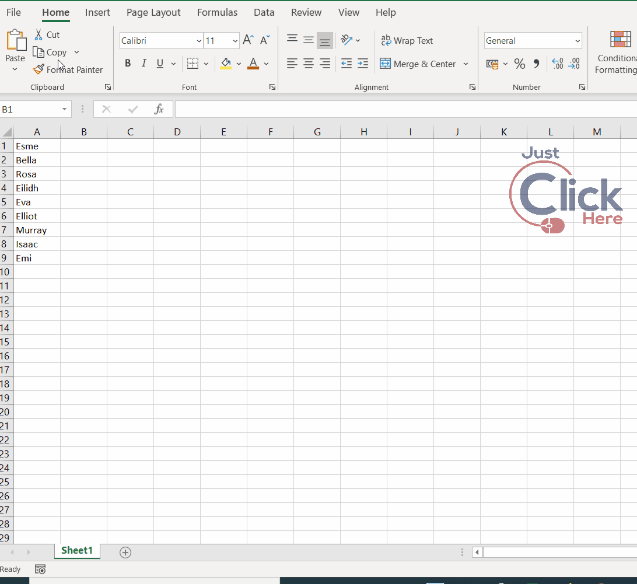Expand the Fill Color dropdown arrow

[239, 64]
